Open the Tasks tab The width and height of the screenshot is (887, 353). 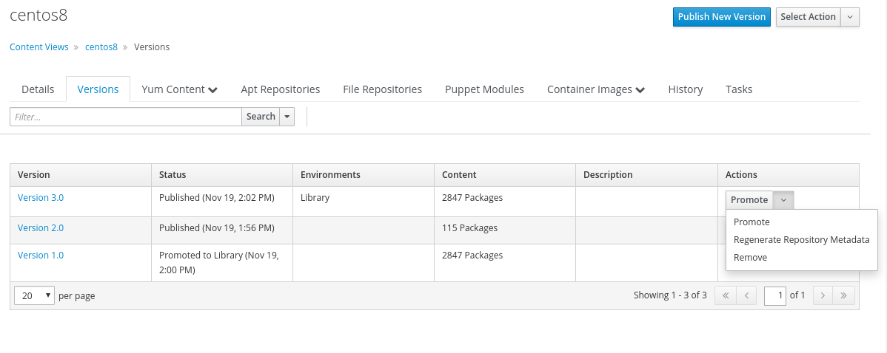click(x=739, y=89)
